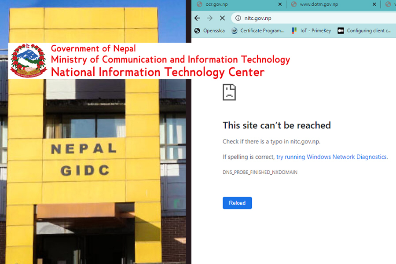Click the www.dotm.gov.np tab favicon
Screen dimensions: 396x264
click(293, 4)
